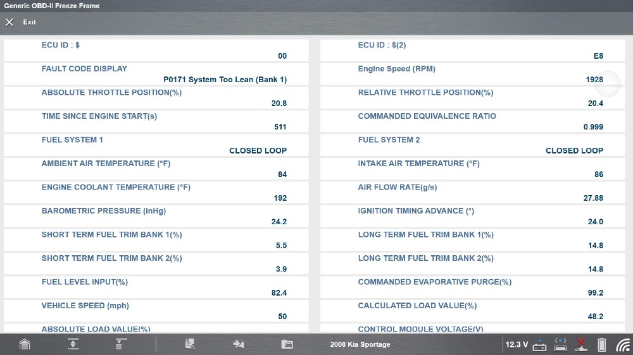Click the red X disconnected status icon
Viewport: 633px width, 355px height.
pyautogui.click(x=581, y=344)
